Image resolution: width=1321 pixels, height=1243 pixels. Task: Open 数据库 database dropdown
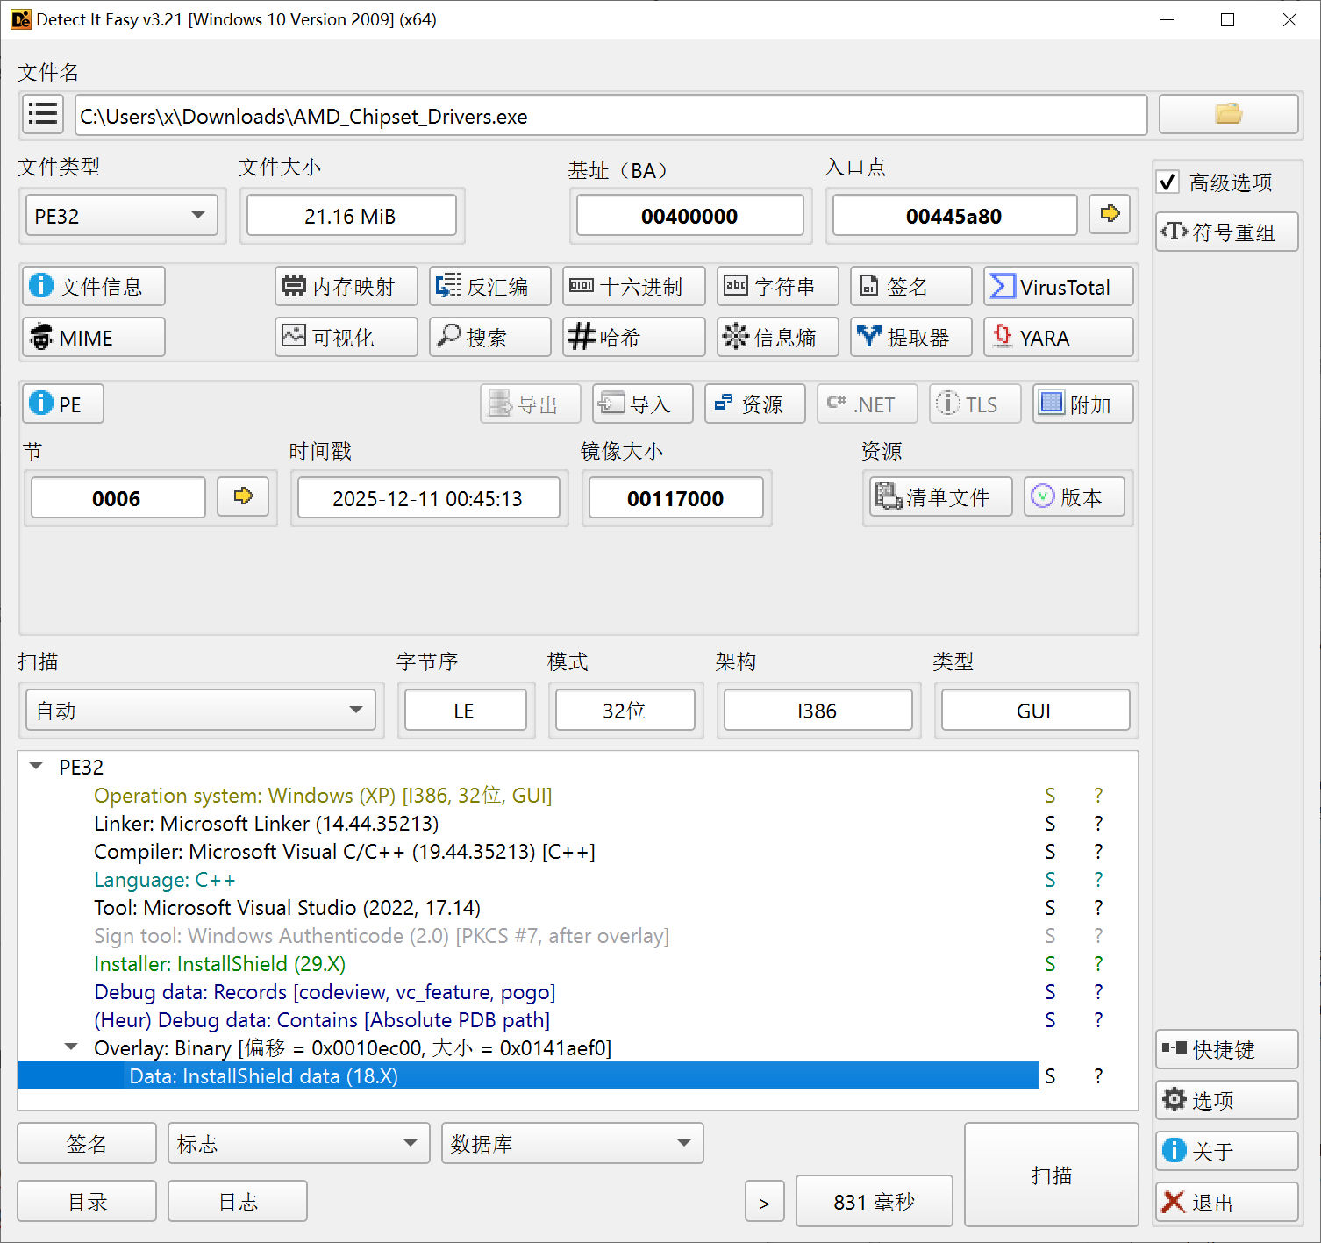(x=573, y=1144)
